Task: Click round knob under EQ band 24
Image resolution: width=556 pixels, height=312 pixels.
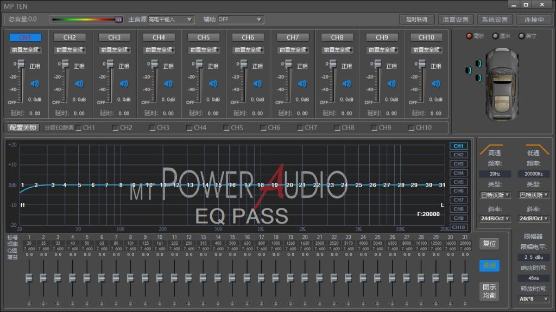Action: pyautogui.click(x=363, y=303)
